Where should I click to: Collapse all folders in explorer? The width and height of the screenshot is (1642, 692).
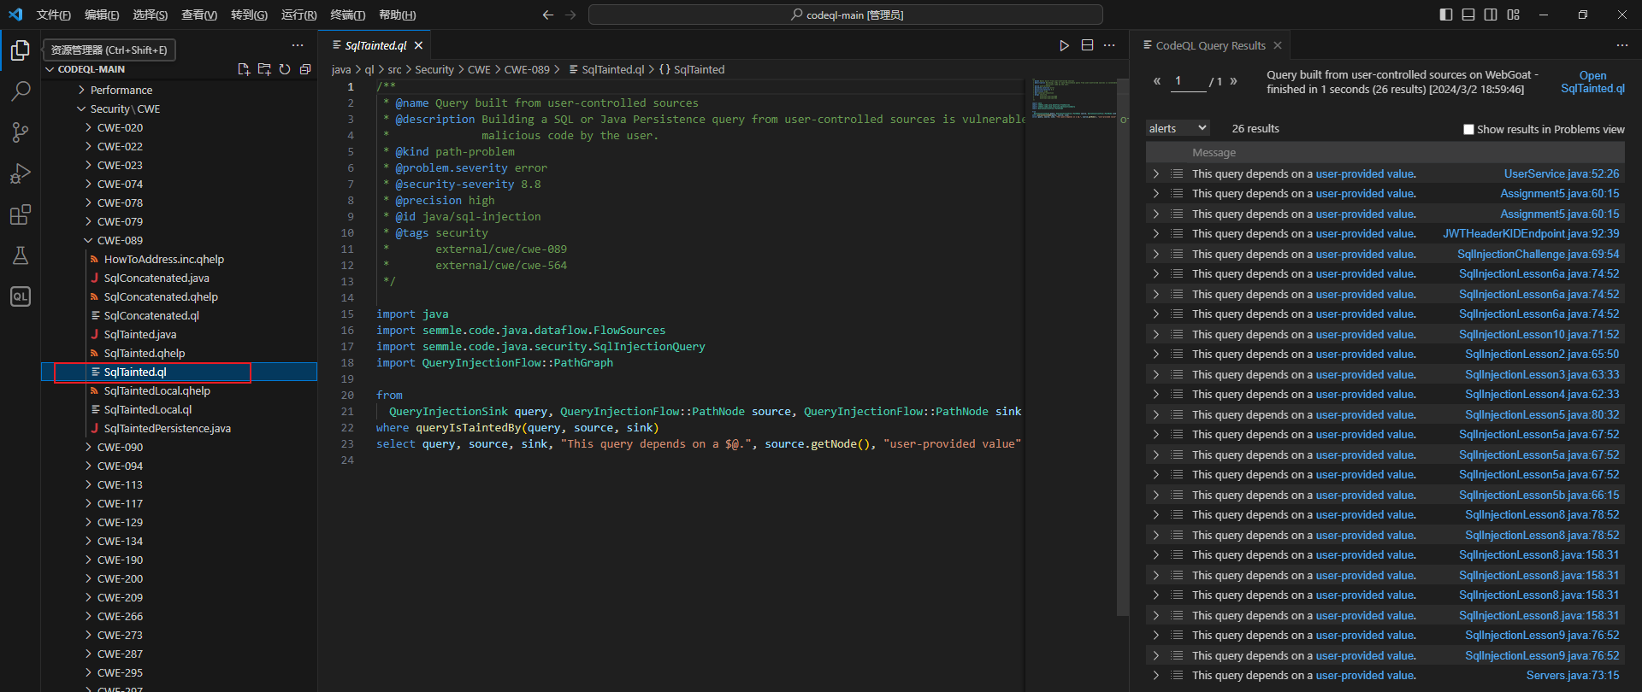point(305,69)
